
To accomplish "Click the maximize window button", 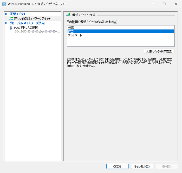I will [x=164, y=4].
